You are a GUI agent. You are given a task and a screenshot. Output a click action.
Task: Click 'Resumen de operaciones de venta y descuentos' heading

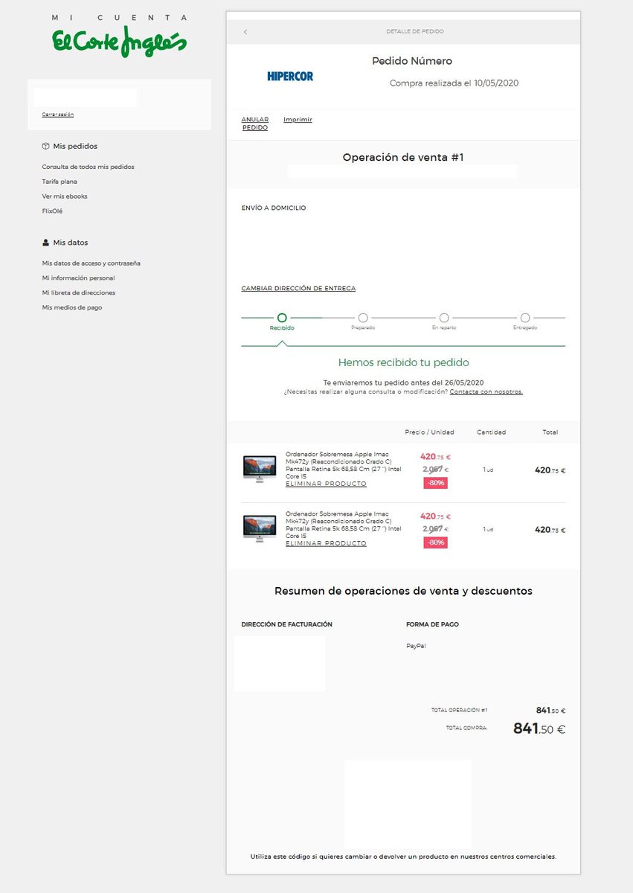tap(403, 591)
